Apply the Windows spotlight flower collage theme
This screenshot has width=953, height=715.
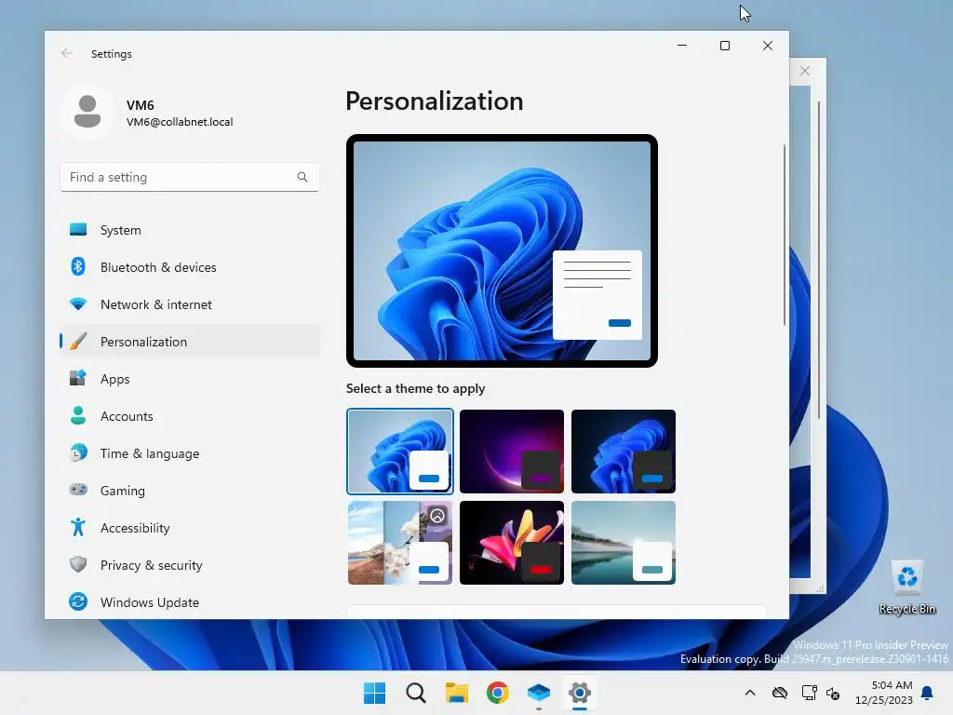click(400, 543)
